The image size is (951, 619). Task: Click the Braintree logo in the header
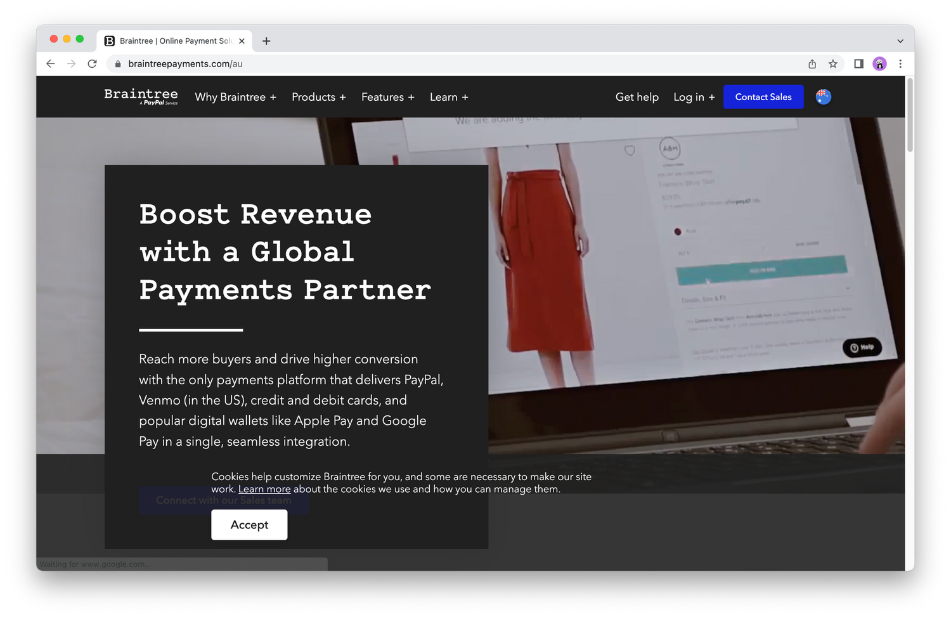click(141, 96)
